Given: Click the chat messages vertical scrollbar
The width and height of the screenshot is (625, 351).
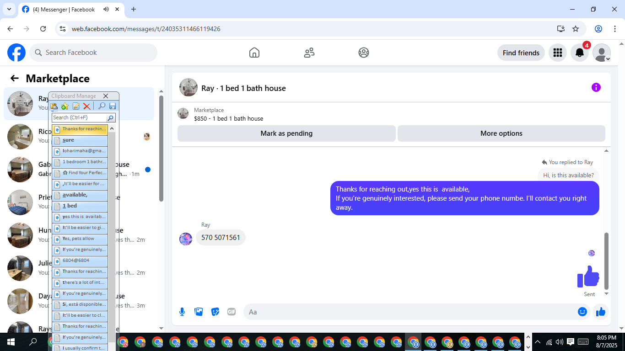Looking at the screenshot, I should point(607,262).
